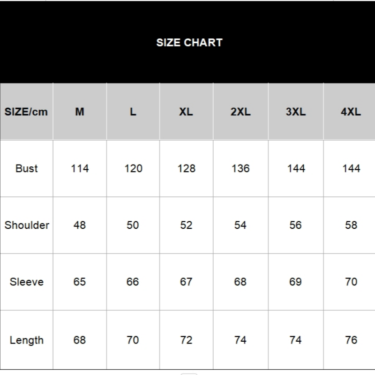This screenshot has width=375, height=375.
Task: Select the Shoulder row label
Action: [x=27, y=225]
